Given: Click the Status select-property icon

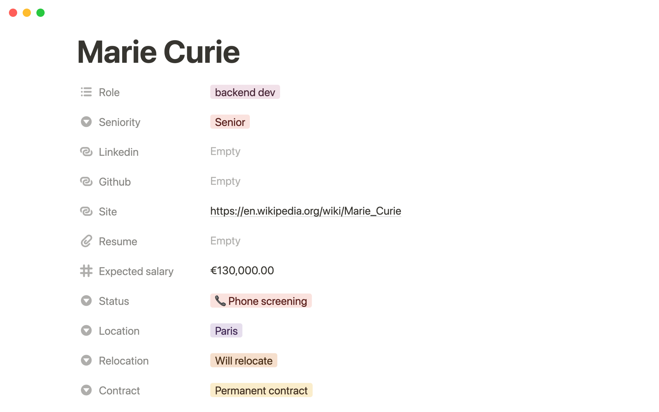Looking at the screenshot, I should (86, 301).
